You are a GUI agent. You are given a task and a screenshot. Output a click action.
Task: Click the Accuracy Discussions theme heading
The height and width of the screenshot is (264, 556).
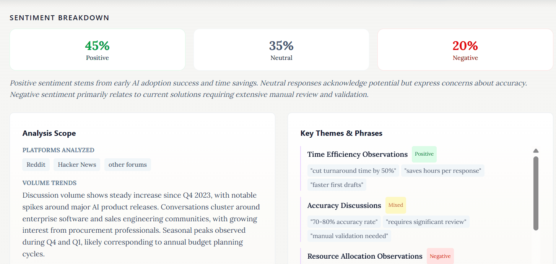pos(344,206)
